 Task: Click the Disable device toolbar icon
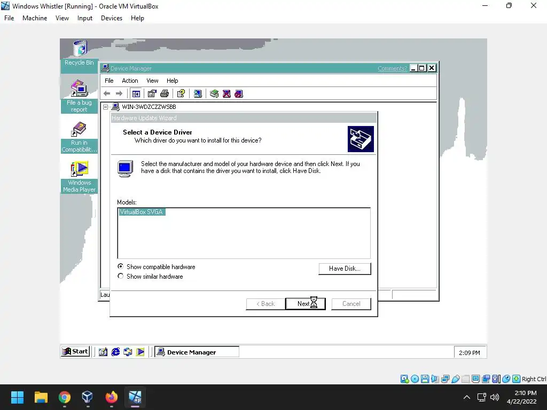[x=239, y=94]
